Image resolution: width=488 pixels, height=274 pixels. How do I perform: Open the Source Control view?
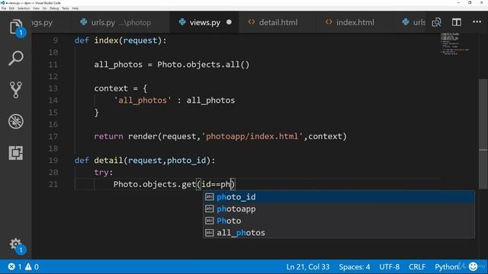point(15,90)
